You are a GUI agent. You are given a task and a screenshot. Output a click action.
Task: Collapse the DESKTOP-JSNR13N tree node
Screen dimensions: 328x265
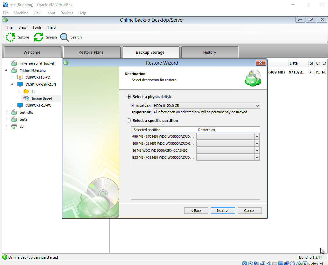point(12,84)
